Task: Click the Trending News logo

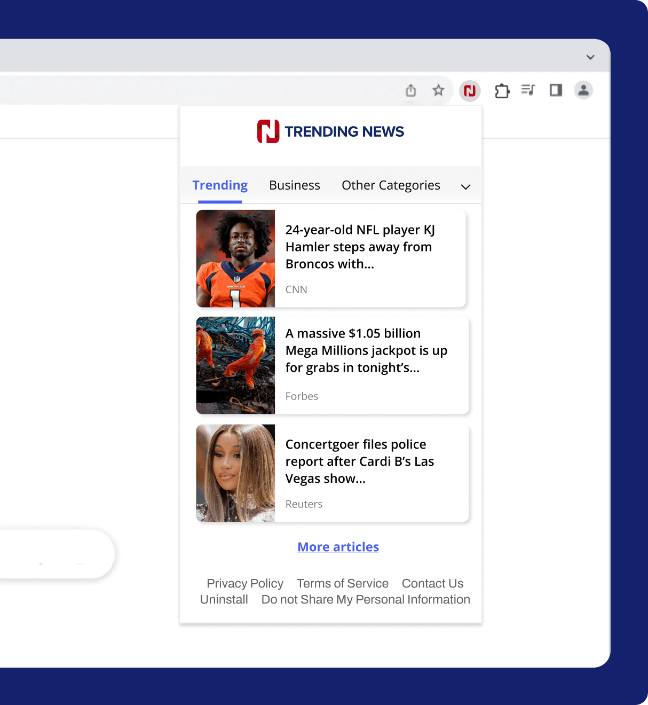Action: tap(330, 131)
